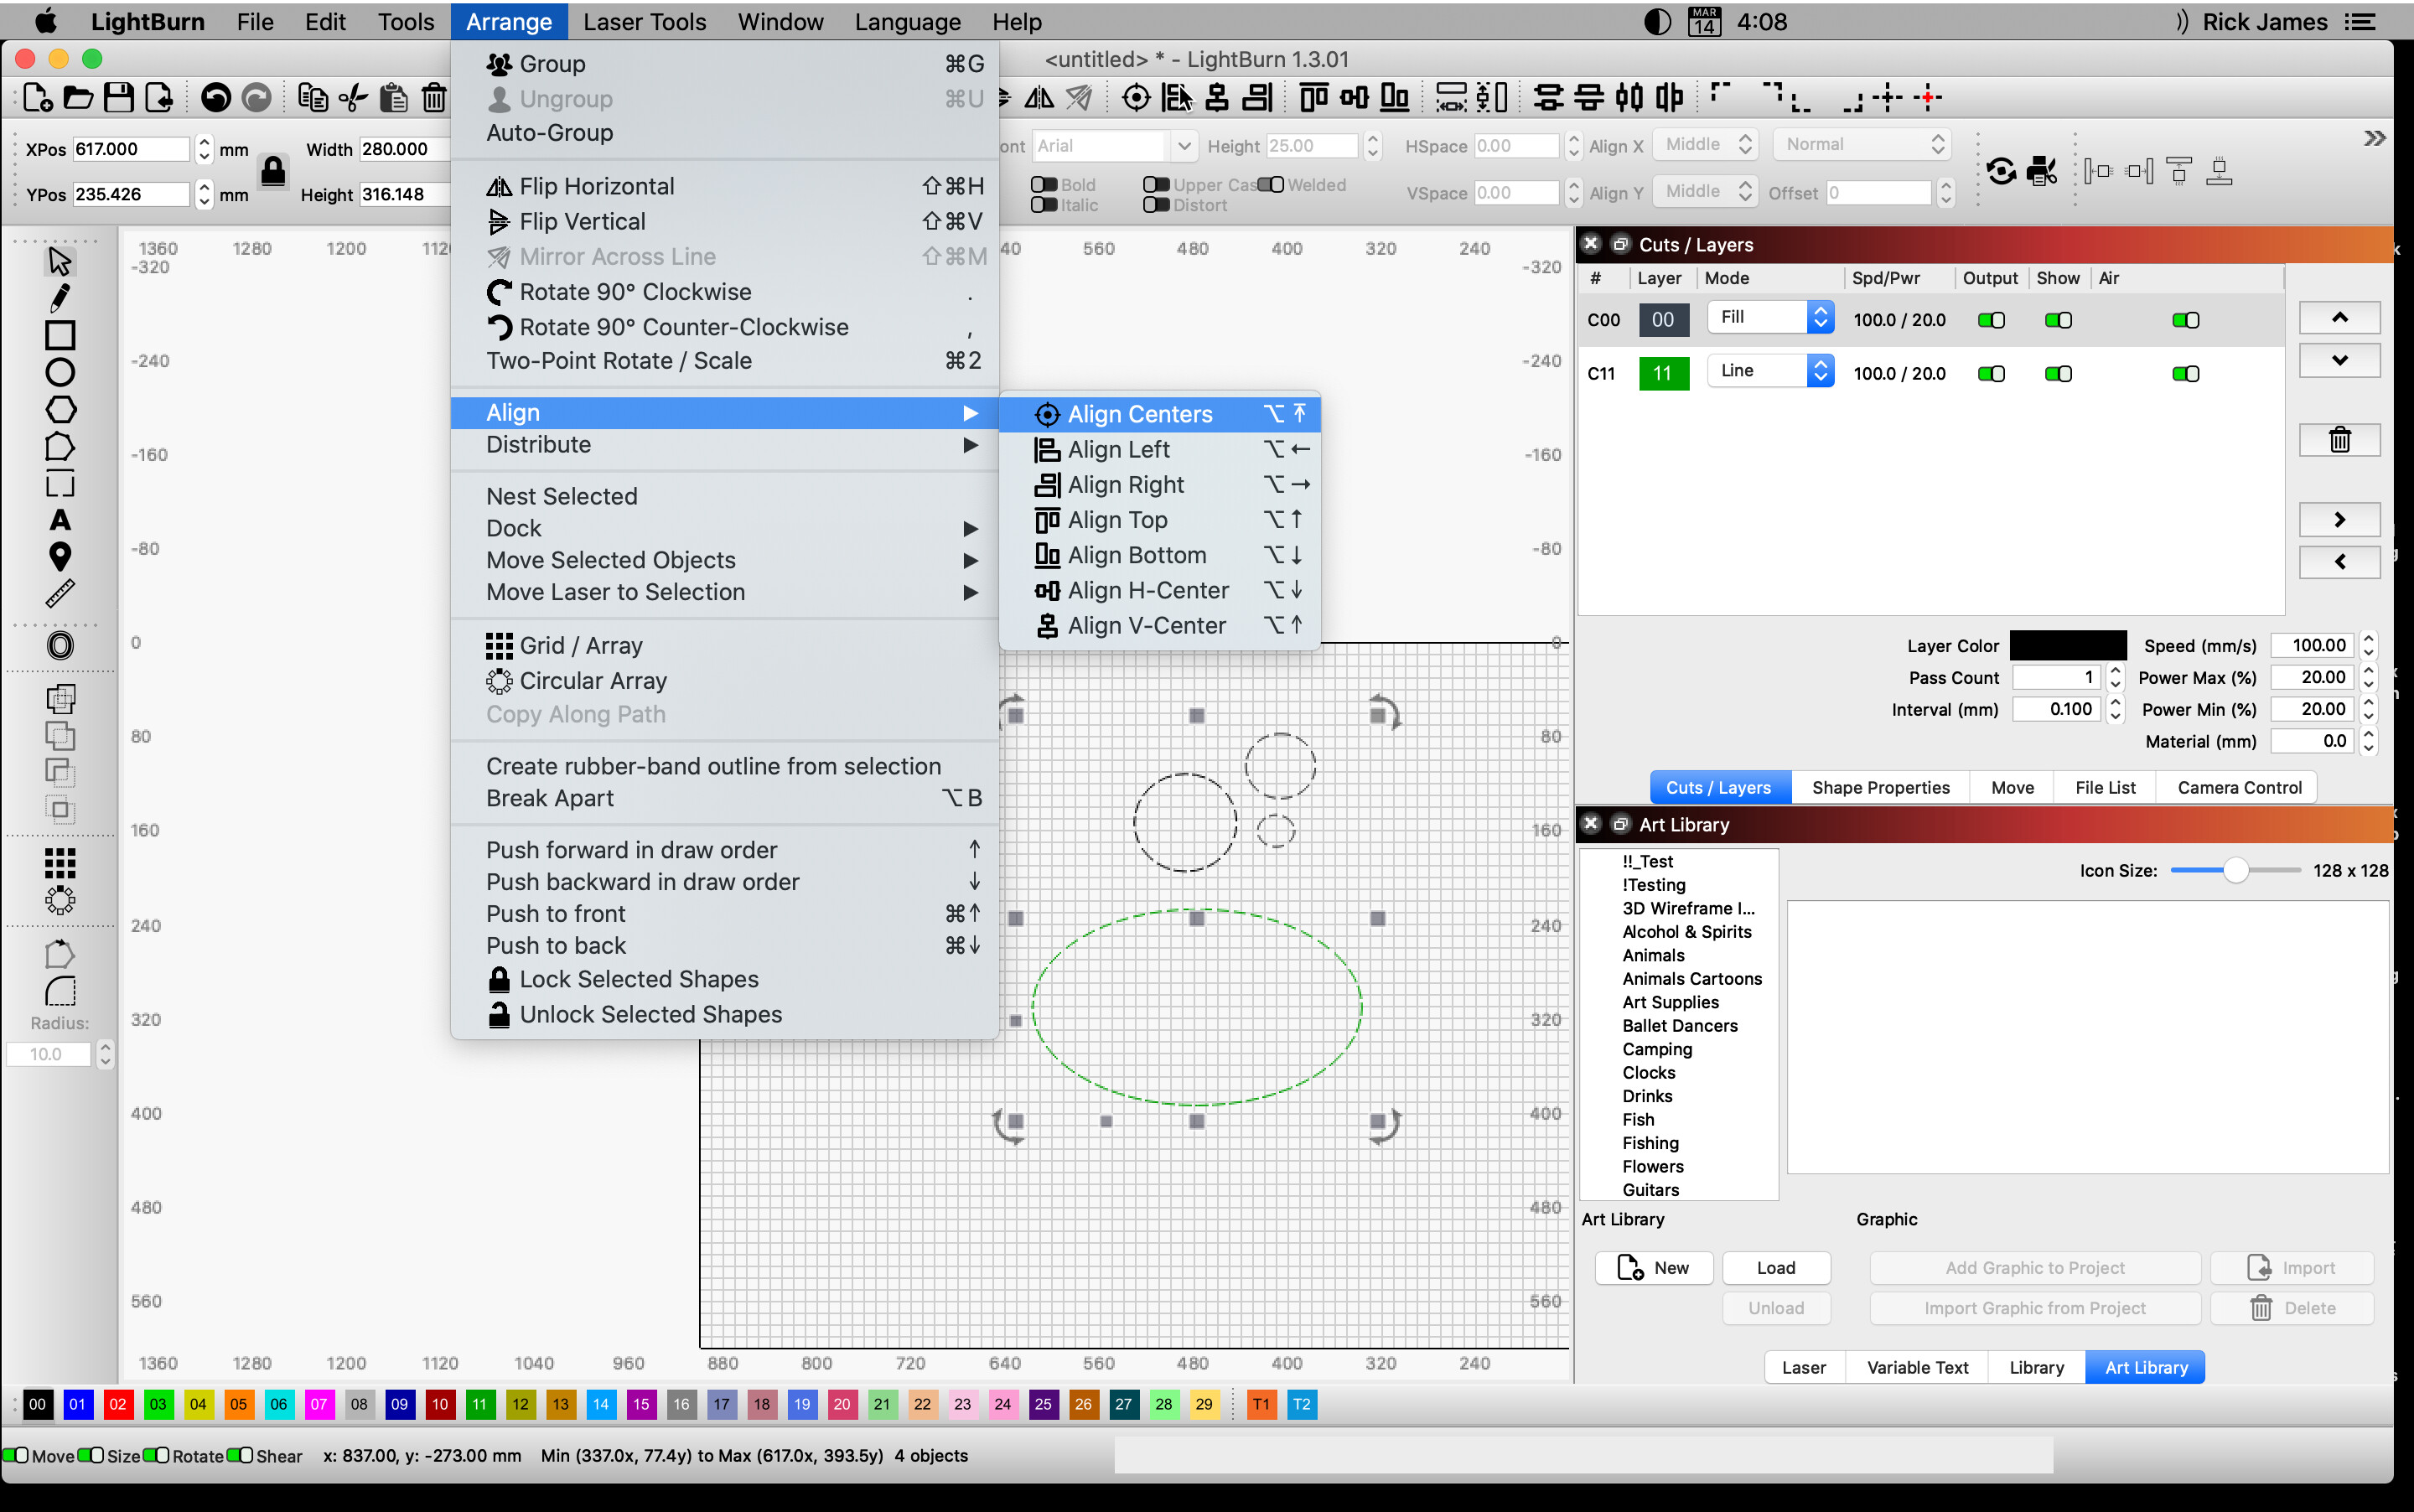Choose Align V-Center from the submenu

point(1160,626)
